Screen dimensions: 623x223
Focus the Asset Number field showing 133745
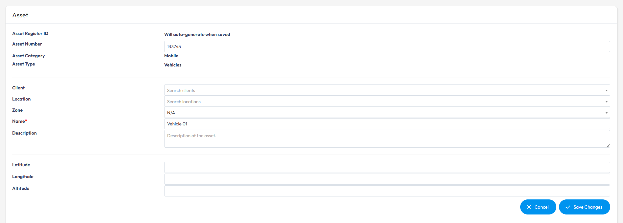(x=387, y=46)
